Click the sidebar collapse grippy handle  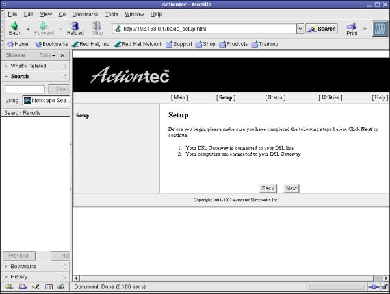click(x=71, y=166)
